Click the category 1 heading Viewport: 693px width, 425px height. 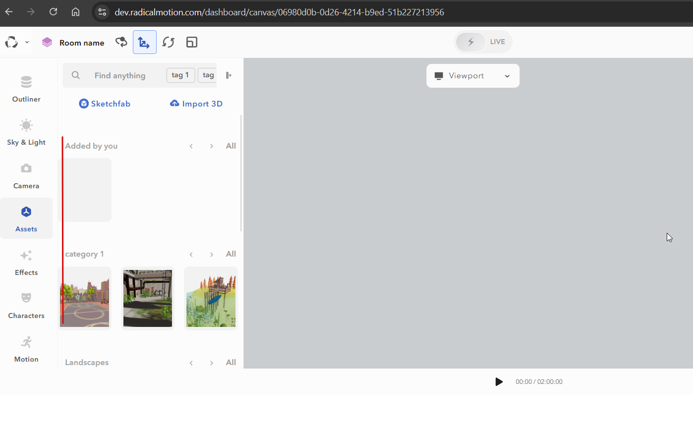click(85, 254)
